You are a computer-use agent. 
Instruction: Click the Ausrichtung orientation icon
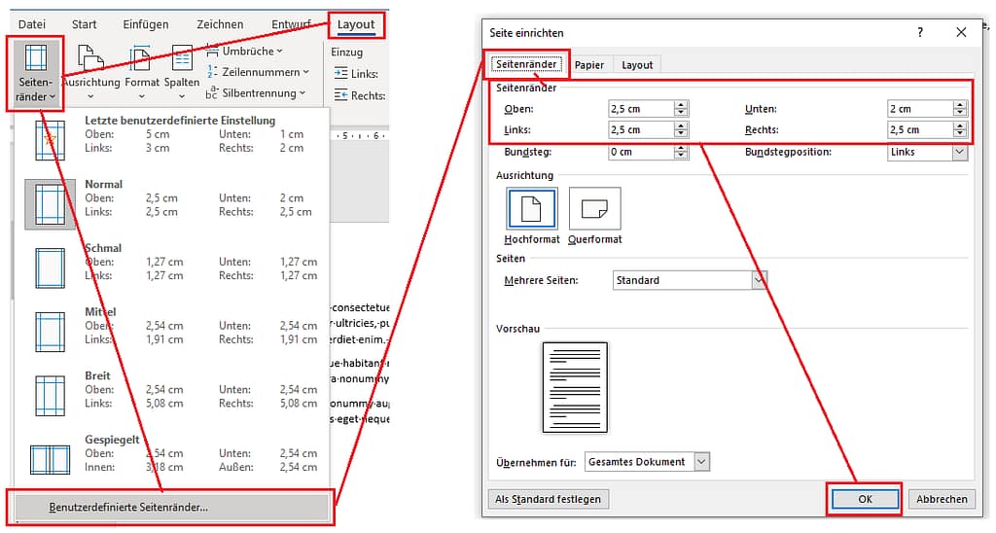pos(89,69)
